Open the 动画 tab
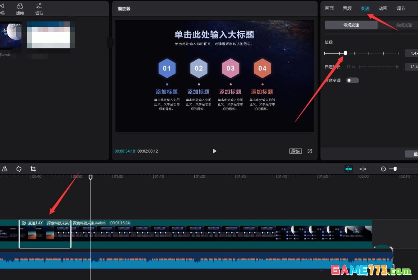Viewport: 418px width, 280px height. coord(383,8)
